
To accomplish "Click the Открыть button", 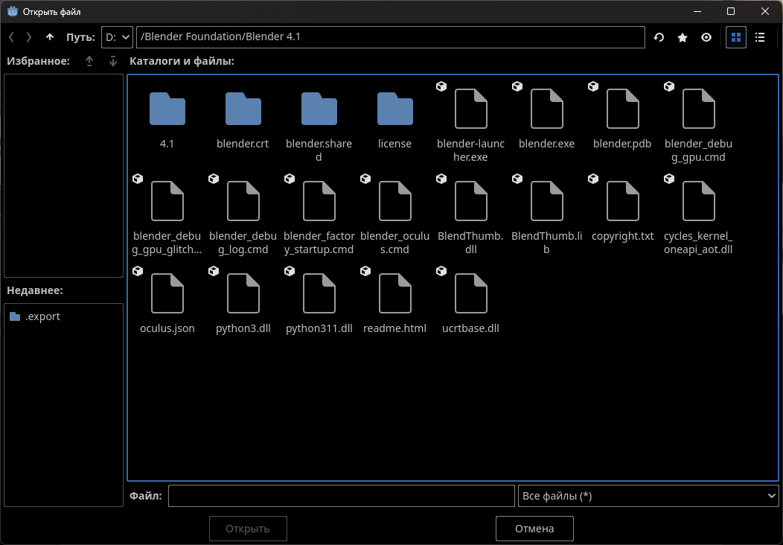I will pyautogui.click(x=248, y=529).
